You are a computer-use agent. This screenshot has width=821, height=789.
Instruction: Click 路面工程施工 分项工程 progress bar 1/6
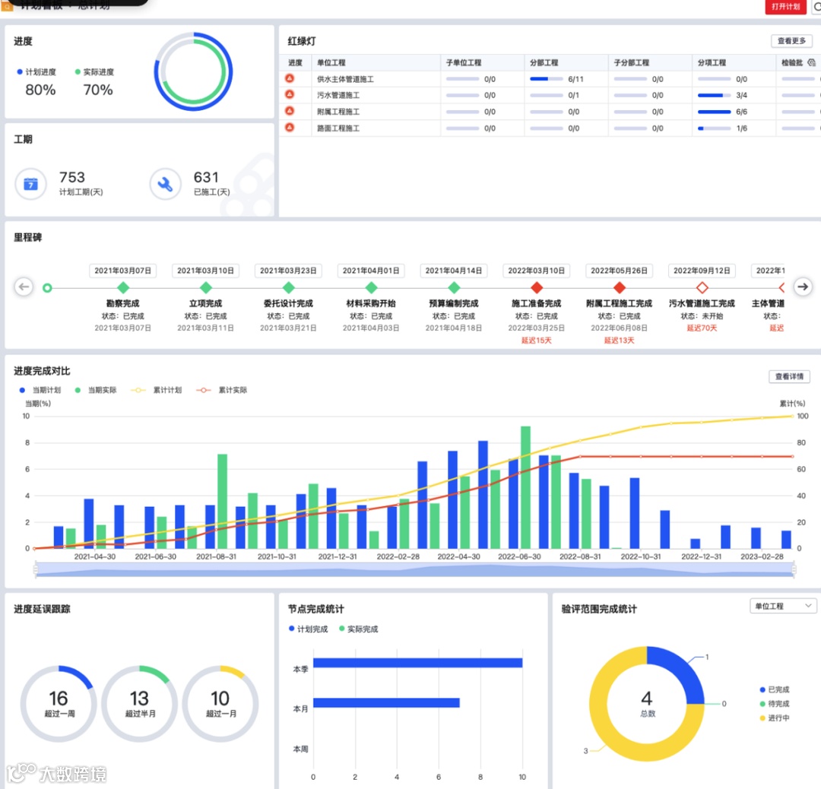coord(714,128)
